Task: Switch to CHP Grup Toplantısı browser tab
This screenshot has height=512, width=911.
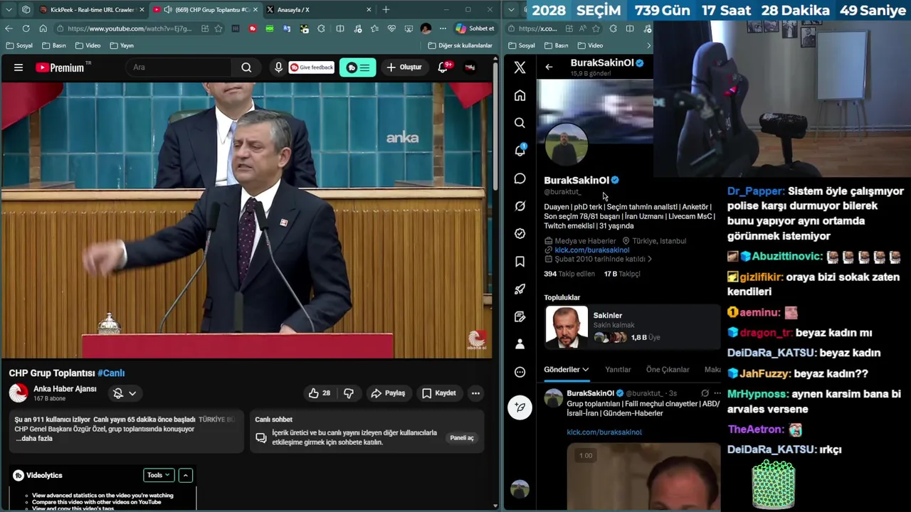Action: coord(206,10)
